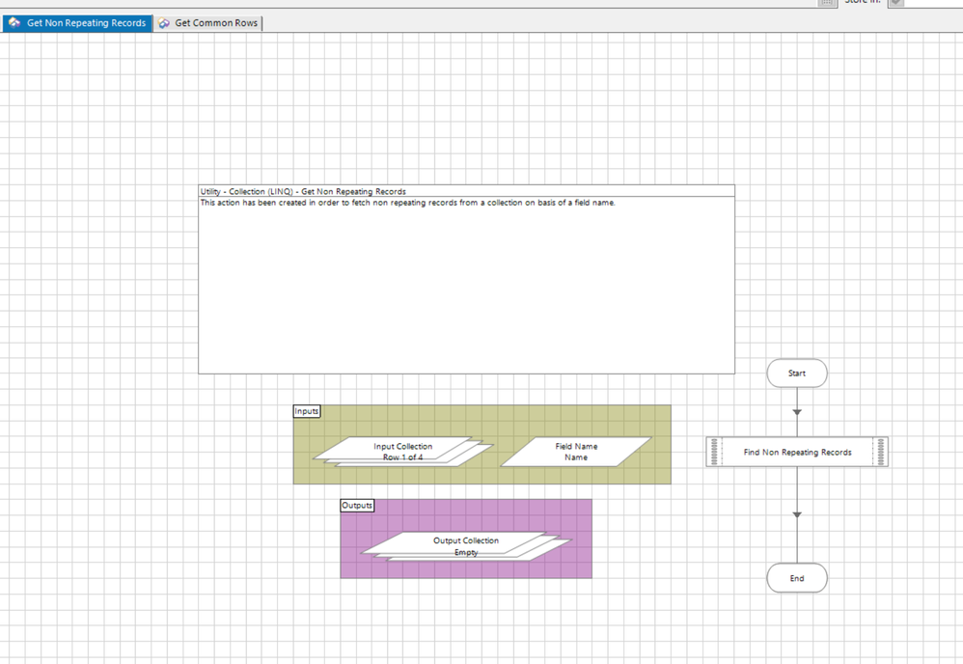Click the Store in field
963x664 pixels.
point(931,3)
